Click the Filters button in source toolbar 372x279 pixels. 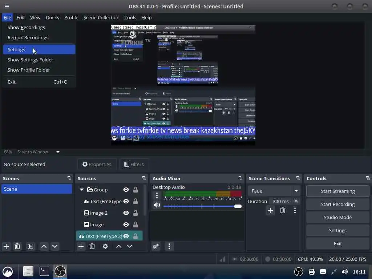tap(134, 164)
